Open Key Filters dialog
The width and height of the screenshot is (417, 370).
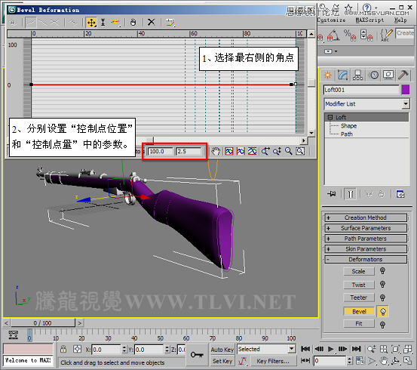(x=273, y=361)
